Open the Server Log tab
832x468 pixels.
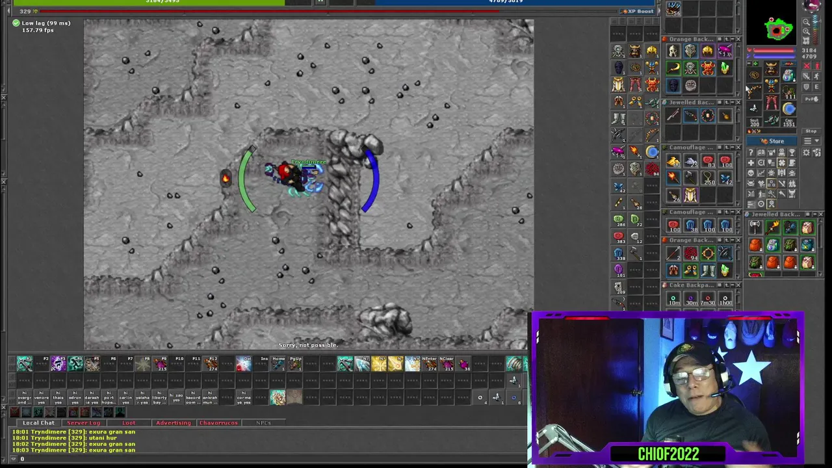[x=83, y=422]
